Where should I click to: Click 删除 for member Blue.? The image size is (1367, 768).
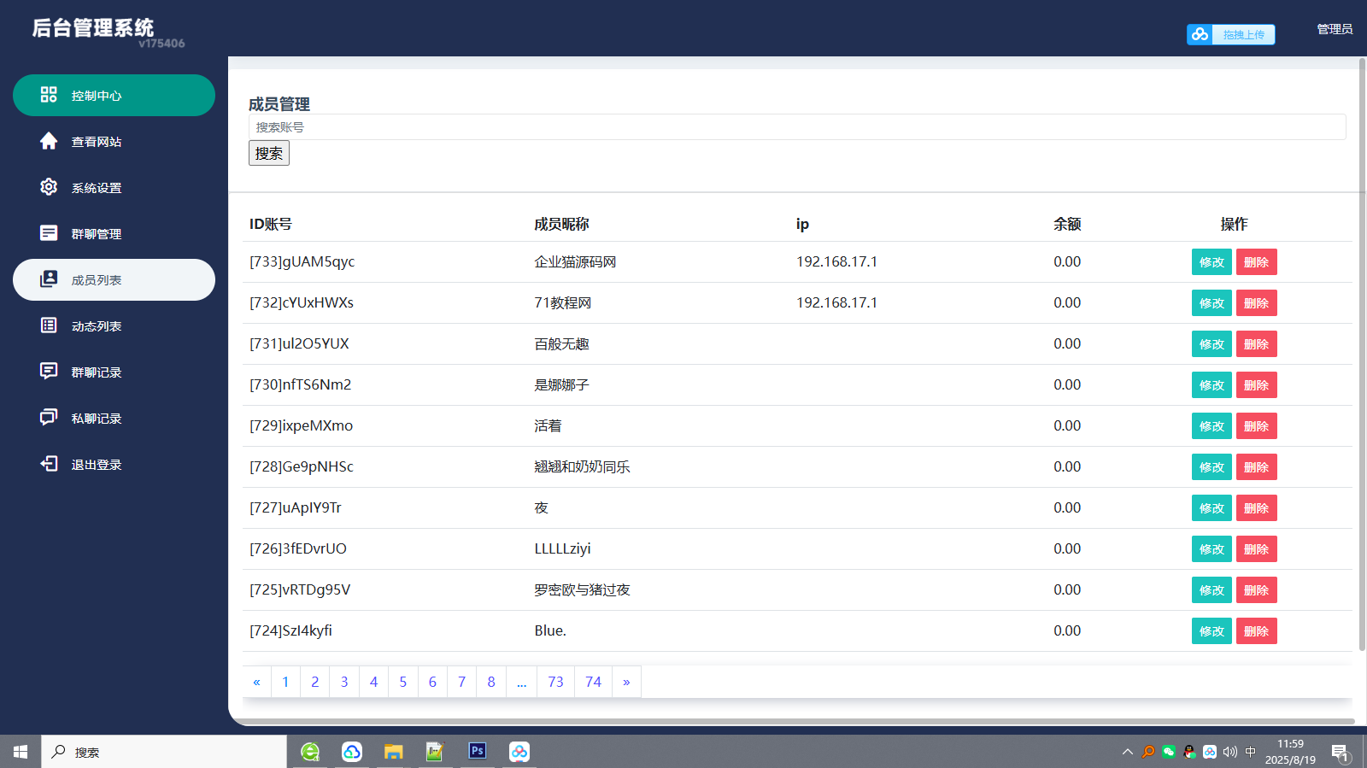pos(1256,631)
